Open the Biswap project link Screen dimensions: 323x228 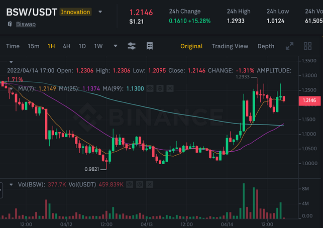coord(26,24)
